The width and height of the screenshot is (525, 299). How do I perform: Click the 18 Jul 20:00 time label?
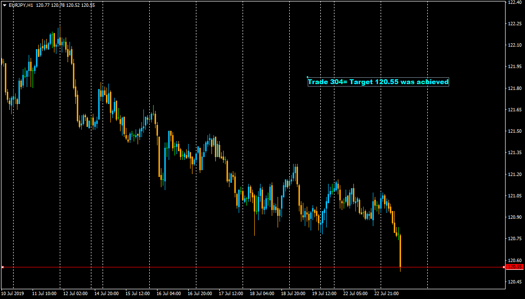293,293
